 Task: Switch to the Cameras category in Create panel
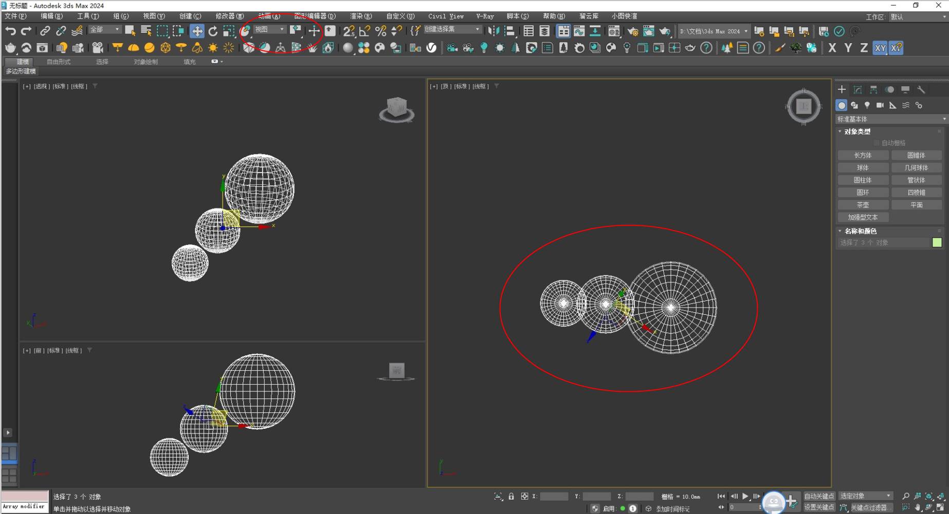click(880, 105)
